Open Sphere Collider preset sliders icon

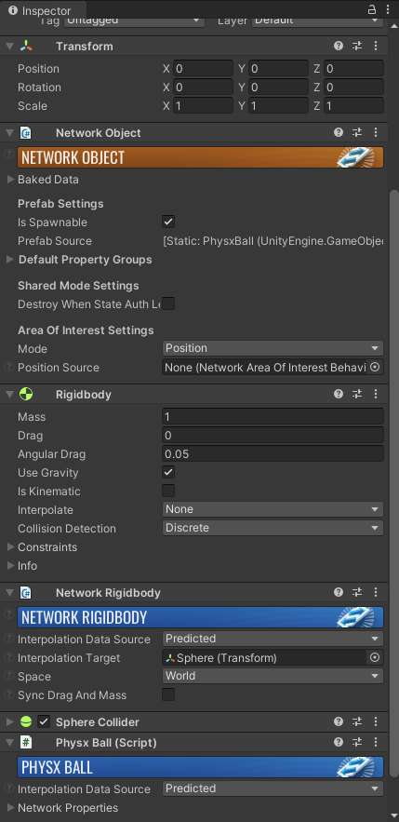tap(357, 721)
